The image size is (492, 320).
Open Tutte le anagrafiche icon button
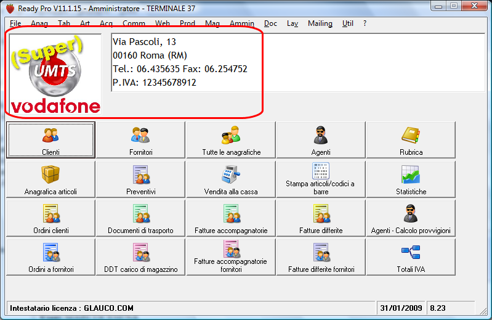pyautogui.click(x=231, y=140)
